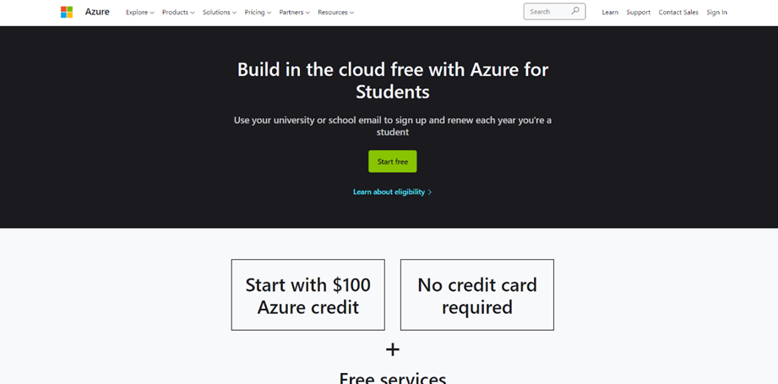
Task: Expand the Solutions dropdown
Action: [x=220, y=13]
